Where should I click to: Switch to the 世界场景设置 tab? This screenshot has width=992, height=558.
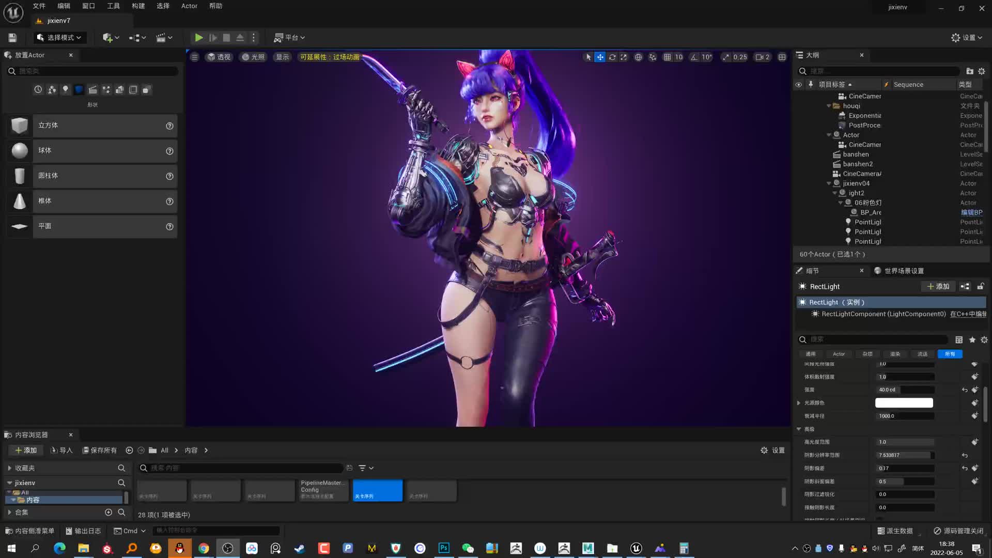pyautogui.click(x=899, y=271)
